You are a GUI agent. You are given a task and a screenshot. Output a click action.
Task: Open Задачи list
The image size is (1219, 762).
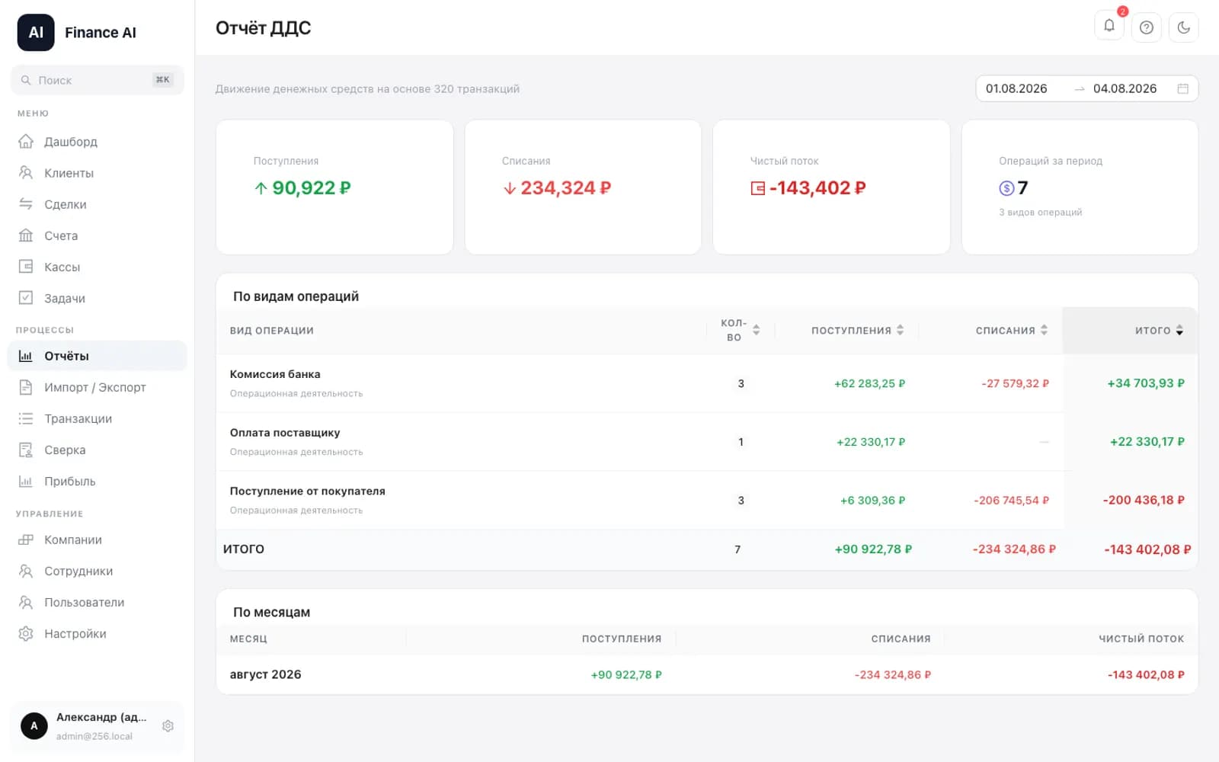click(x=98, y=298)
